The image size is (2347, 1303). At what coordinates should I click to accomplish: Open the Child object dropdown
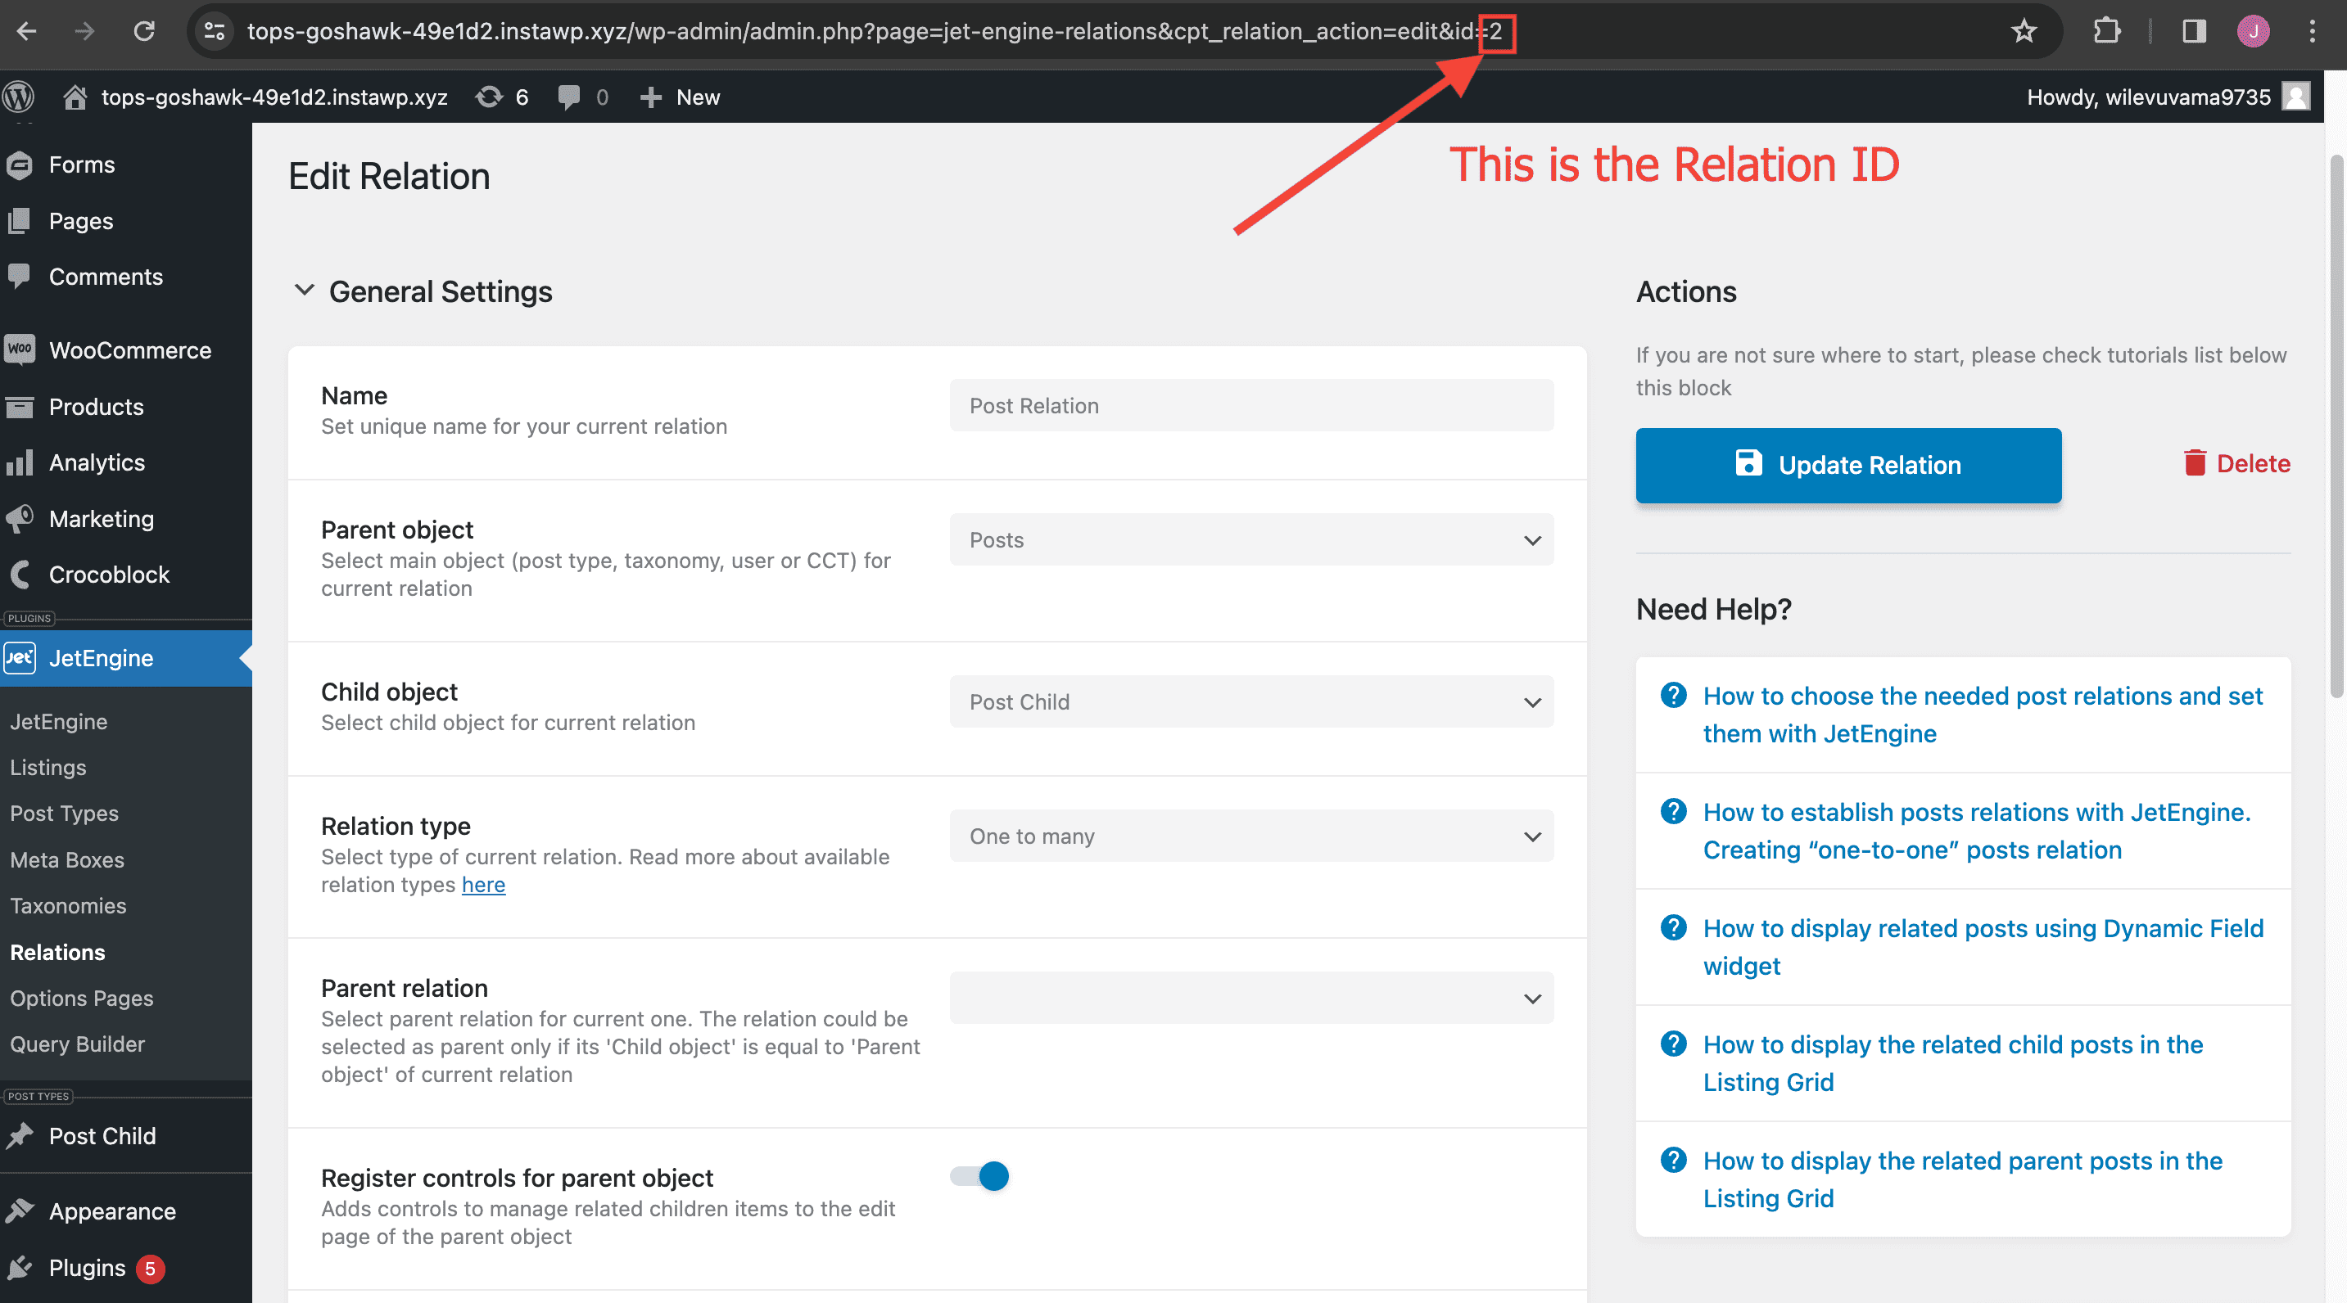tap(1251, 702)
